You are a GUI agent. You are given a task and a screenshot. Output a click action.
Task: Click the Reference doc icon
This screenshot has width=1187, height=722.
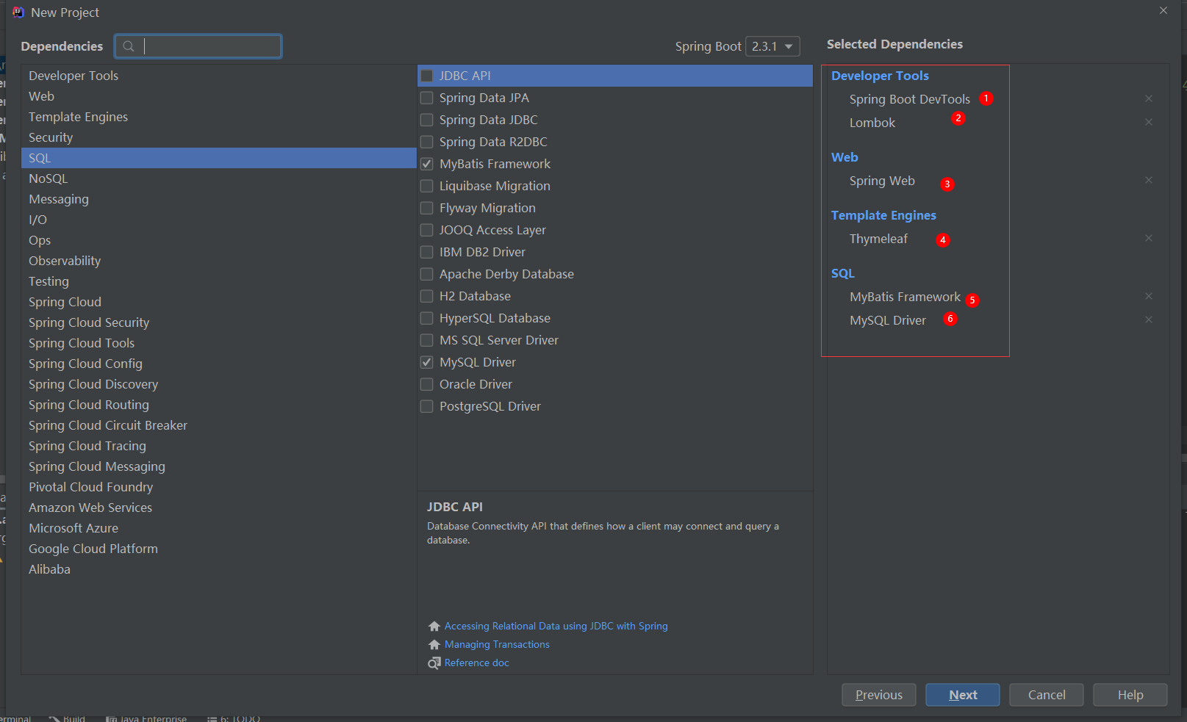point(434,663)
